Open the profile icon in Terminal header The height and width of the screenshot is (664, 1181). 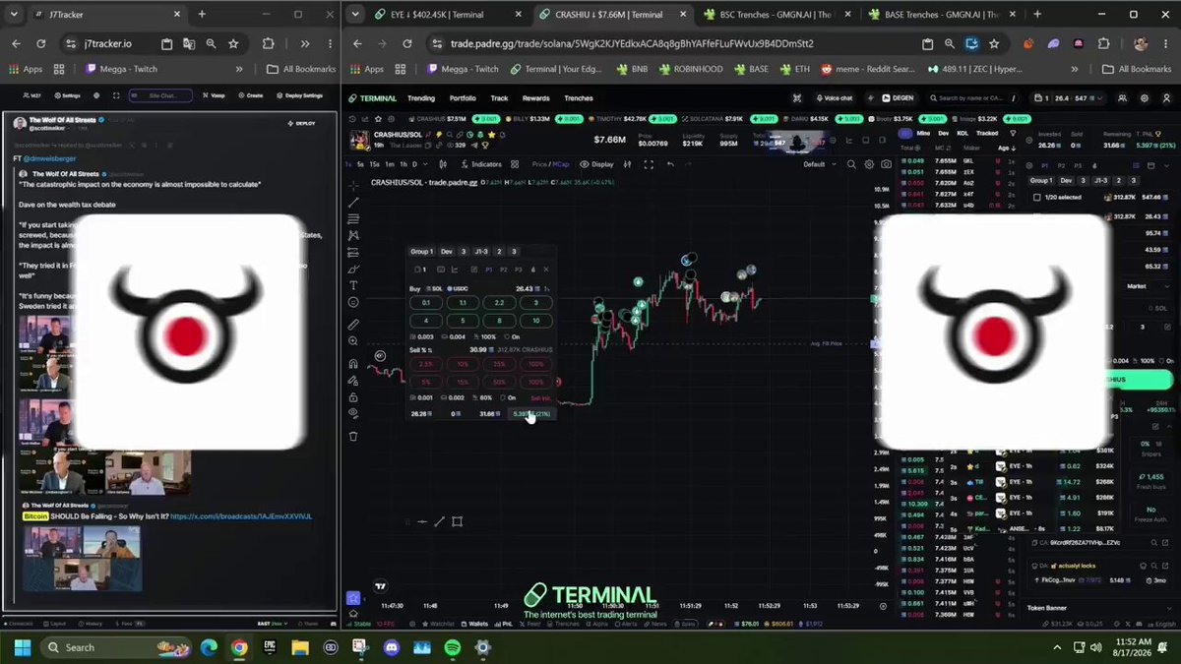[1165, 98]
